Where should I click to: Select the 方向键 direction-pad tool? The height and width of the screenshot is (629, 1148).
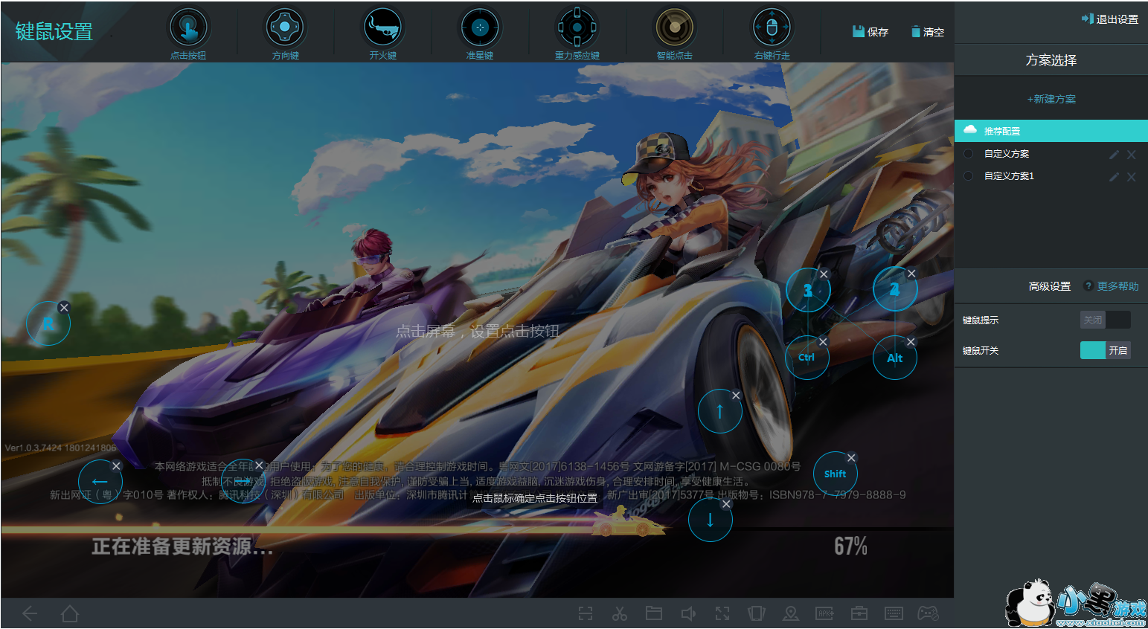285,33
